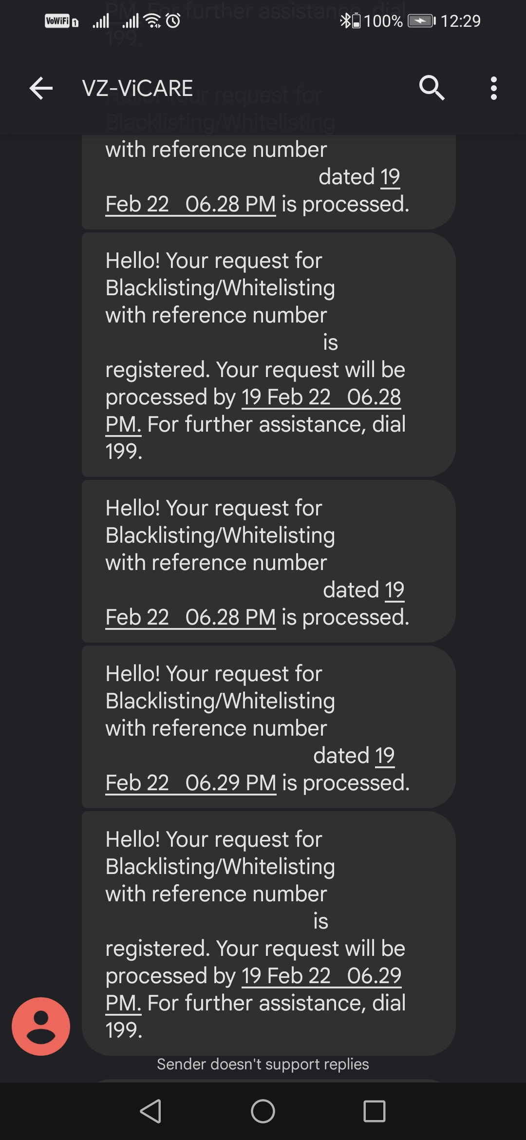526x1140 pixels.
Task: Tap the battery status indicator
Action: pyautogui.click(x=420, y=21)
